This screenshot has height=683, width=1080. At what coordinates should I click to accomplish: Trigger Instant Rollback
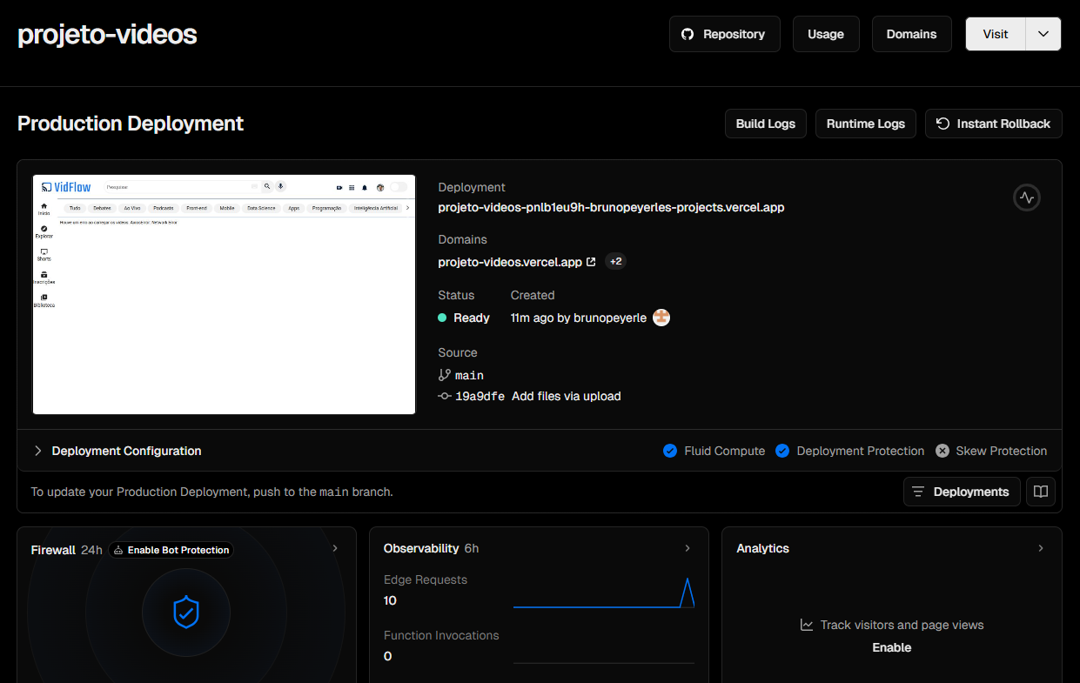993,124
